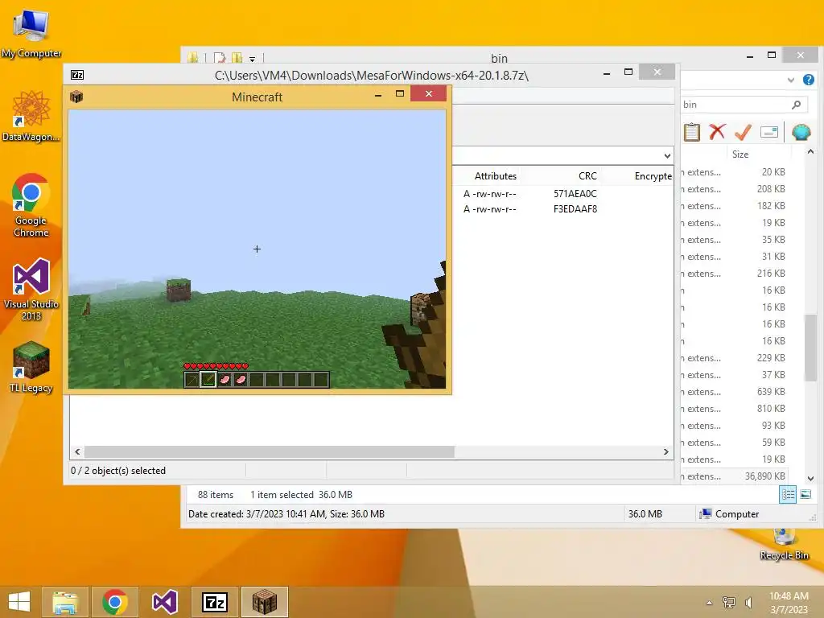Viewport: 824px width, 618px height.
Task: Expand the Explorer ribbon chevron
Action: 791,80
